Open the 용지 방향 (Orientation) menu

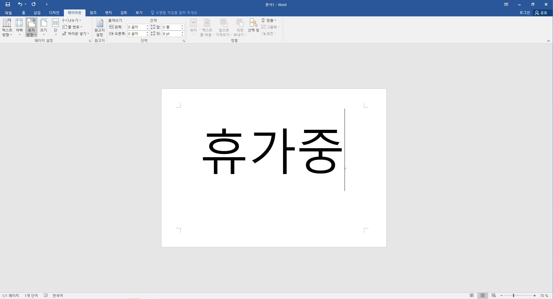(31, 27)
